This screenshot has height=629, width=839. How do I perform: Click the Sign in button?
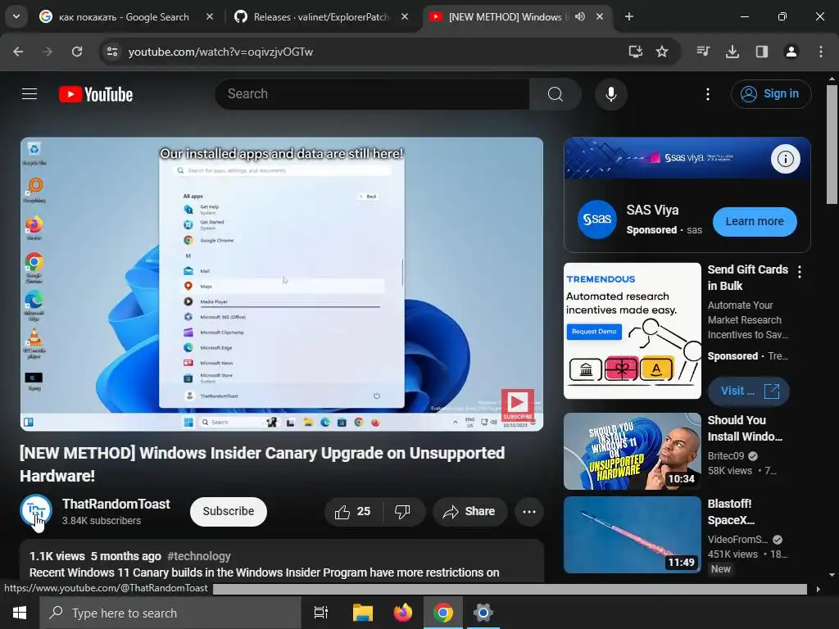tap(771, 94)
